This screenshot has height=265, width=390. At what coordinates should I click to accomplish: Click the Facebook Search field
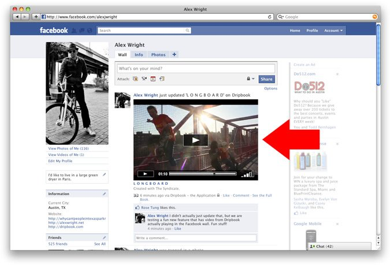pyautogui.click(x=142, y=31)
